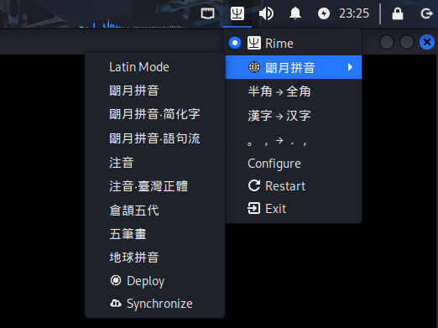
Task: Open the volume speaker tray icon
Action: pos(266,13)
